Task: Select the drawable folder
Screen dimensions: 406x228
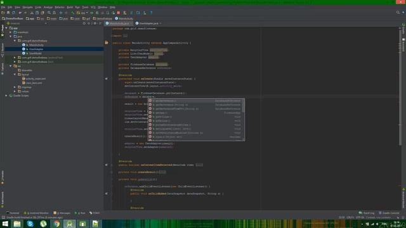Action: point(27,70)
